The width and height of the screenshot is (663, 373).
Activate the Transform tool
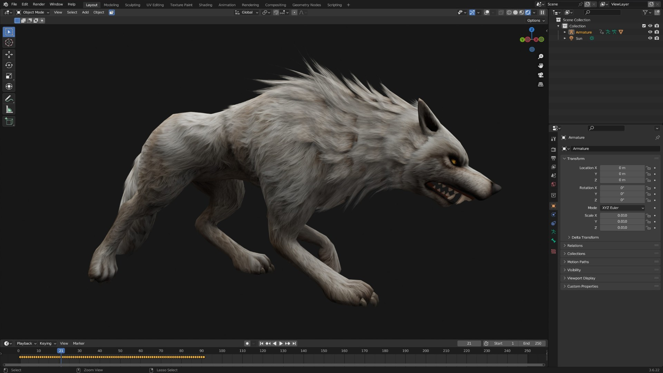click(x=9, y=87)
